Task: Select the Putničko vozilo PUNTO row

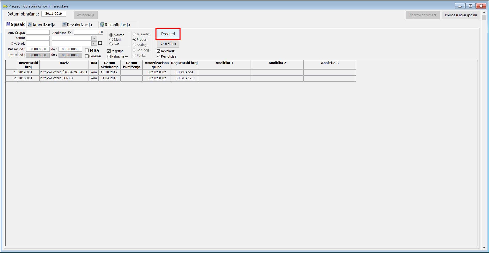Action: click(64, 78)
